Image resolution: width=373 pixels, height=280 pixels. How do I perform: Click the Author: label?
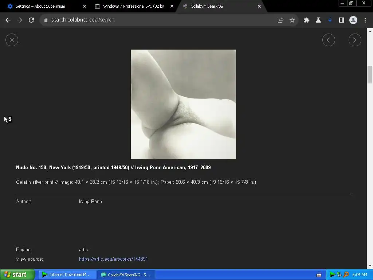23,201
